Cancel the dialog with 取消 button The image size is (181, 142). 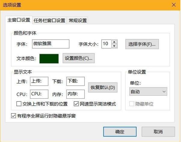pos(158,132)
